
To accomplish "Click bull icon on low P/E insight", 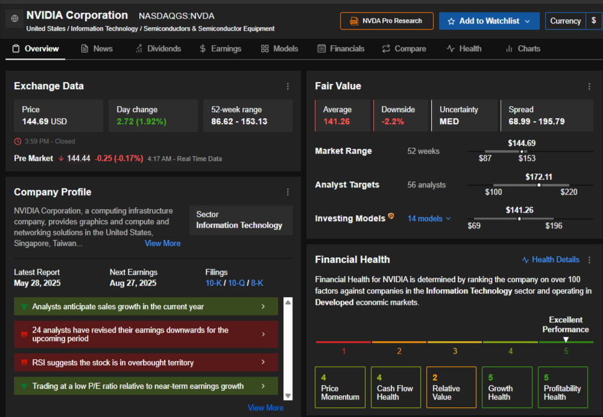I will pos(24,386).
